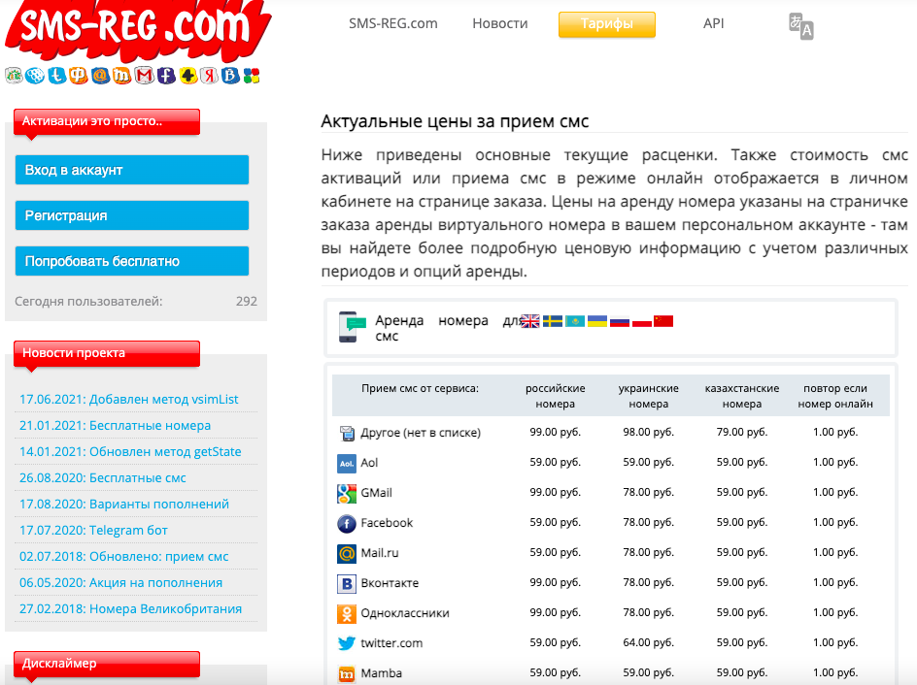Open news: 26.08.2020 Бесплатные смс
This screenshot has height=685, width=917.
(x=103, y=477)
